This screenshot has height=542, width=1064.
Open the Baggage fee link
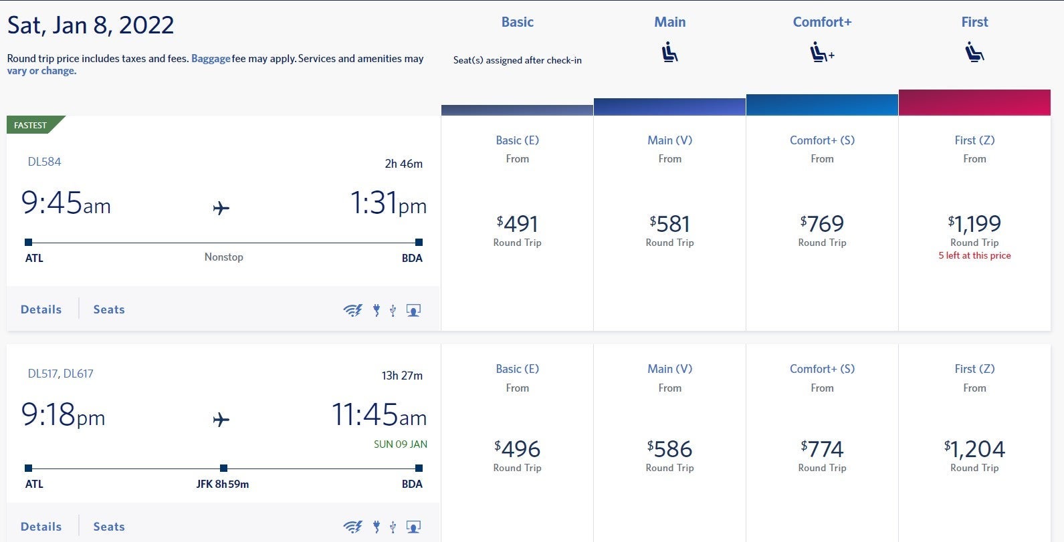point(211,59)
